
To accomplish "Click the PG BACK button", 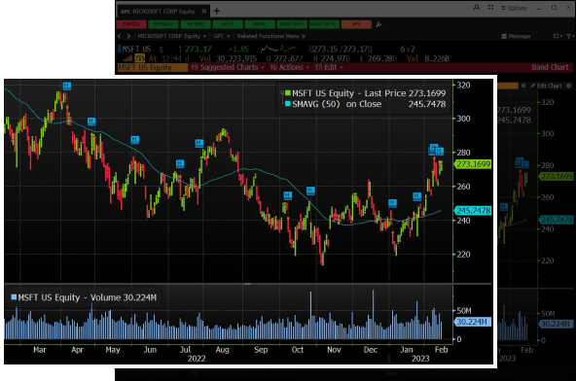I will (163, 24).
